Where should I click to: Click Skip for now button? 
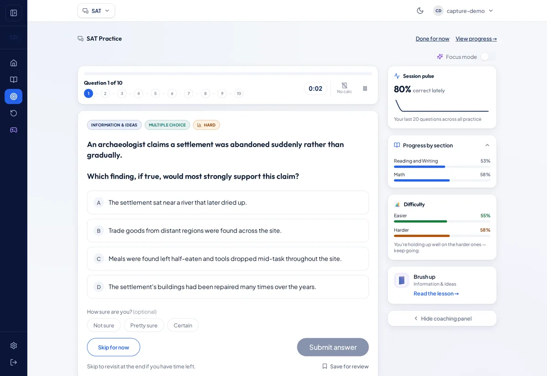point(114,347)
